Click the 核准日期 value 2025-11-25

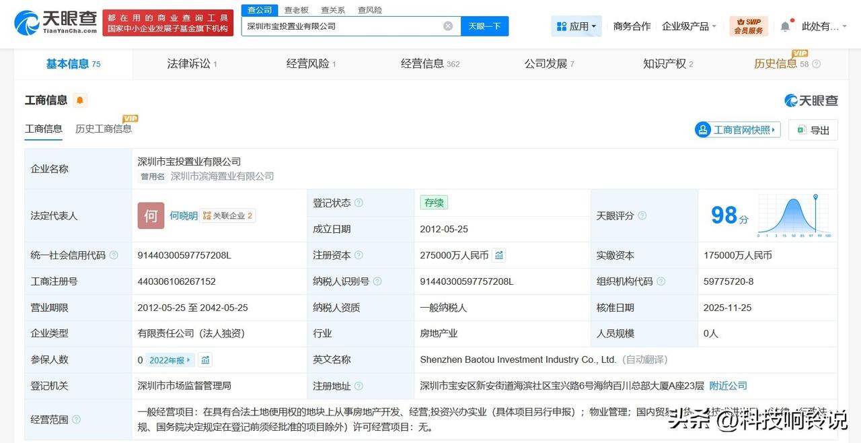(x=728, y=308)
